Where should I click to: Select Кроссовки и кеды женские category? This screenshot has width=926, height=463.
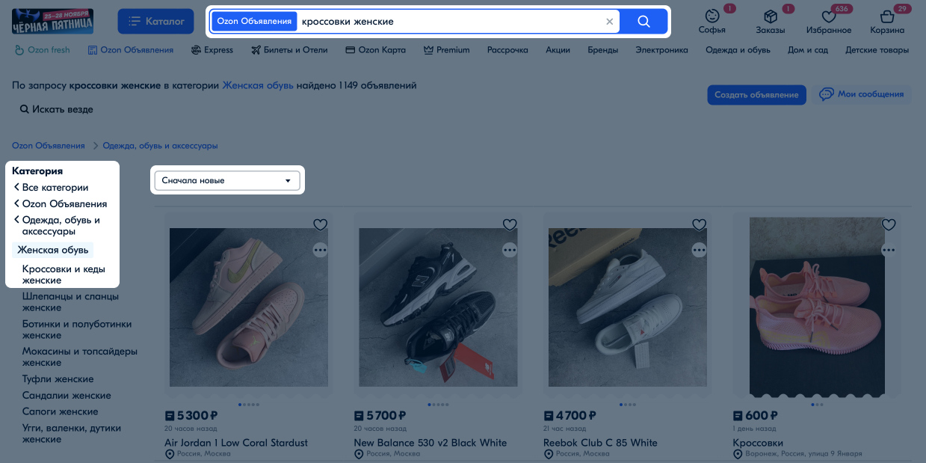(x=64, y=275)
